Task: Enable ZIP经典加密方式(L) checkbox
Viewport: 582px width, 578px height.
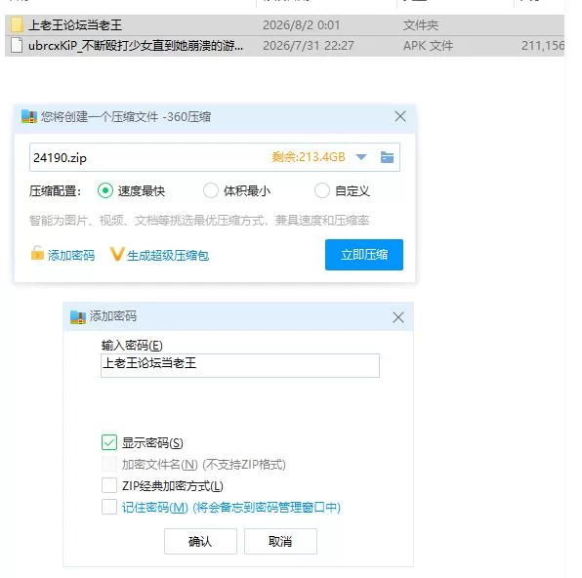Action: pos(109,485)
